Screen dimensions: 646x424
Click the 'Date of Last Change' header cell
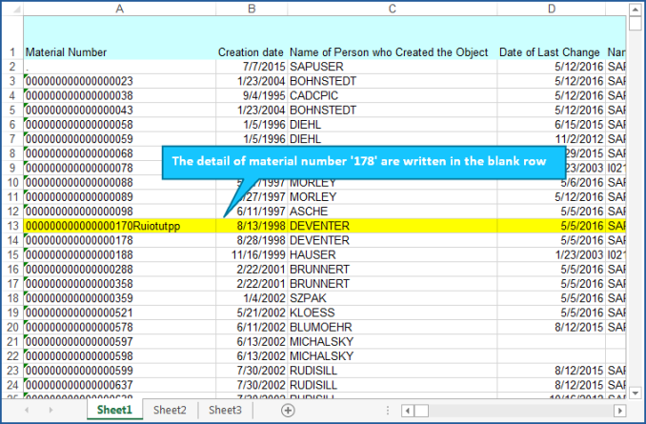(x=552, y=38)
